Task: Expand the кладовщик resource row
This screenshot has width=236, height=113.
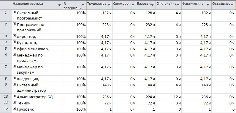Action: coord(14,78)
